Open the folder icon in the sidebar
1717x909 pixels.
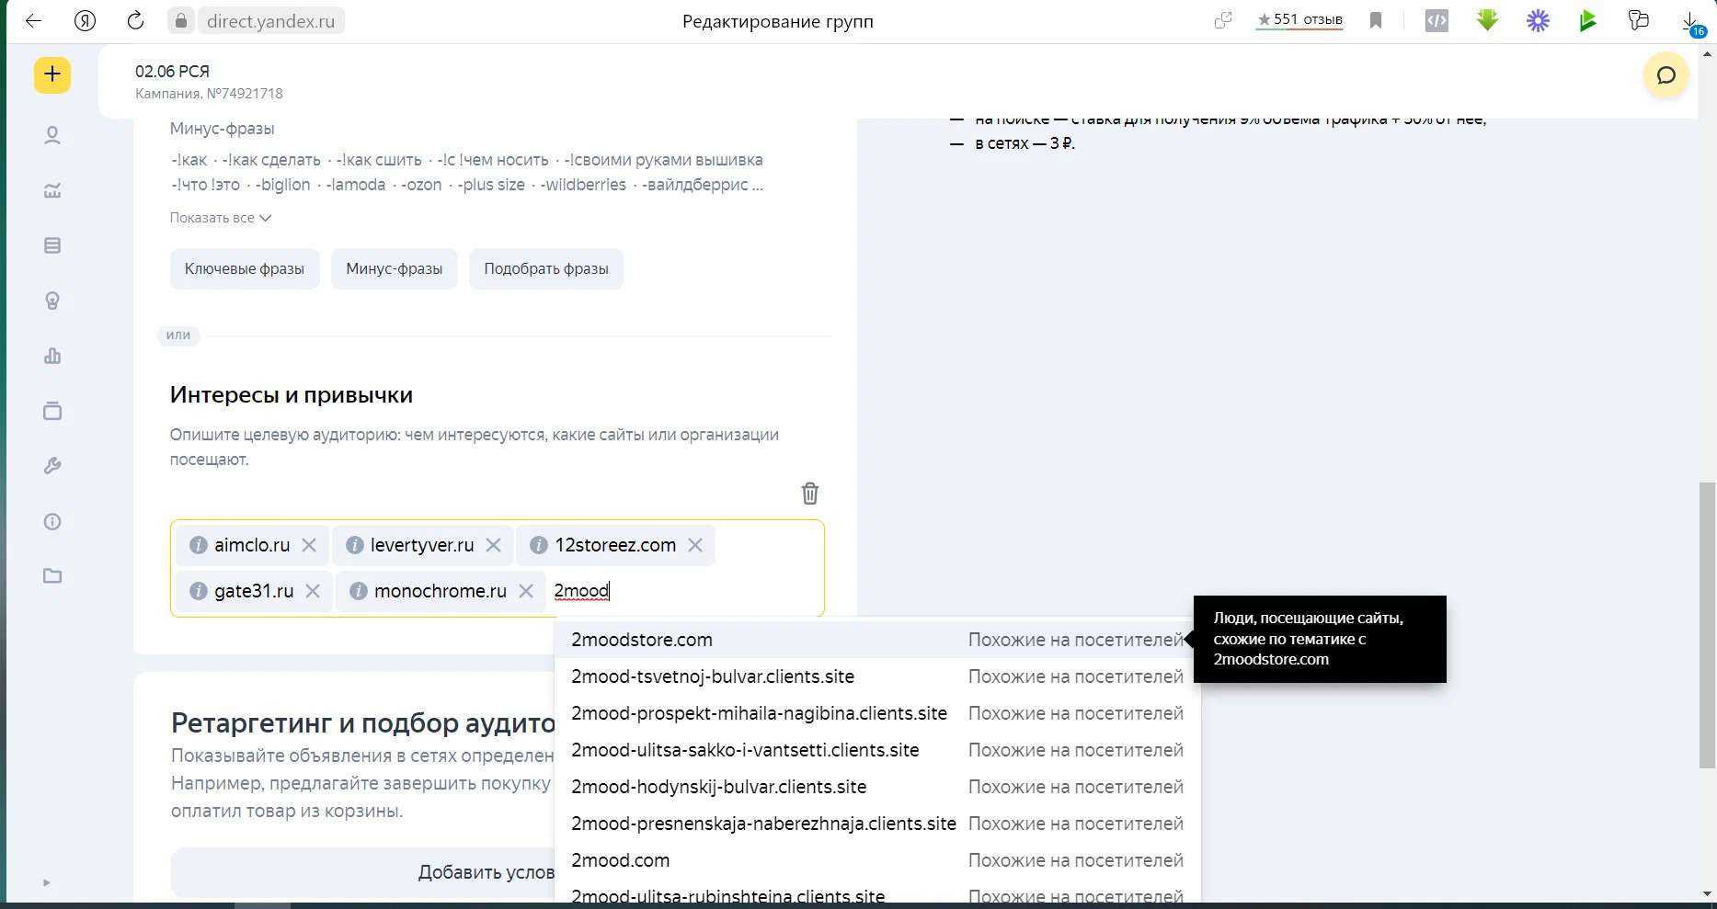[x=52, y=576]
